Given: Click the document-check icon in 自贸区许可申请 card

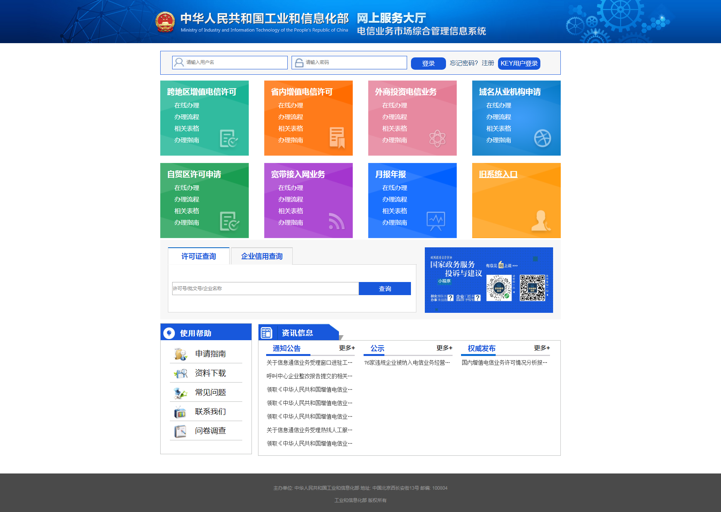Looking at the screenshot, I should pyautogui.click(x=229, y=221).
